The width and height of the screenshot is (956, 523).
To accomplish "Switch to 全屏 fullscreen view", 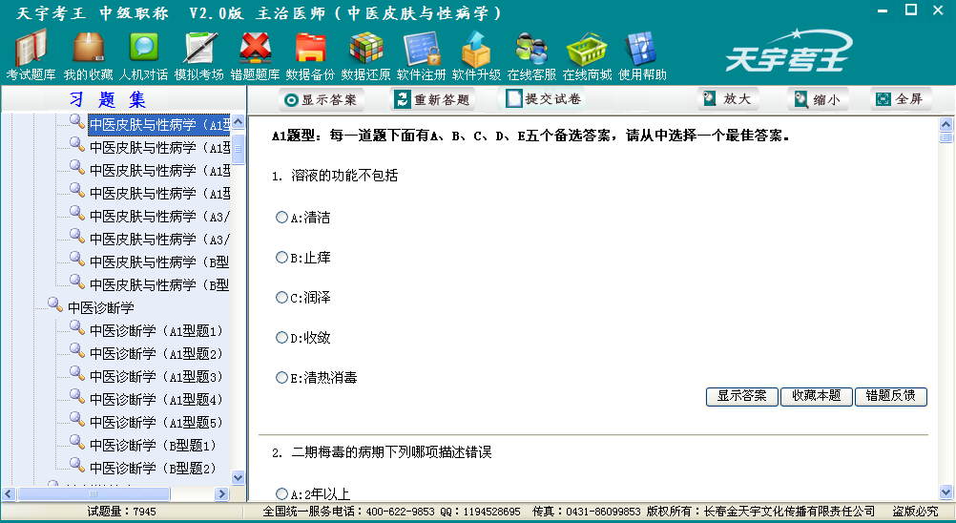I will coord(901,98).
